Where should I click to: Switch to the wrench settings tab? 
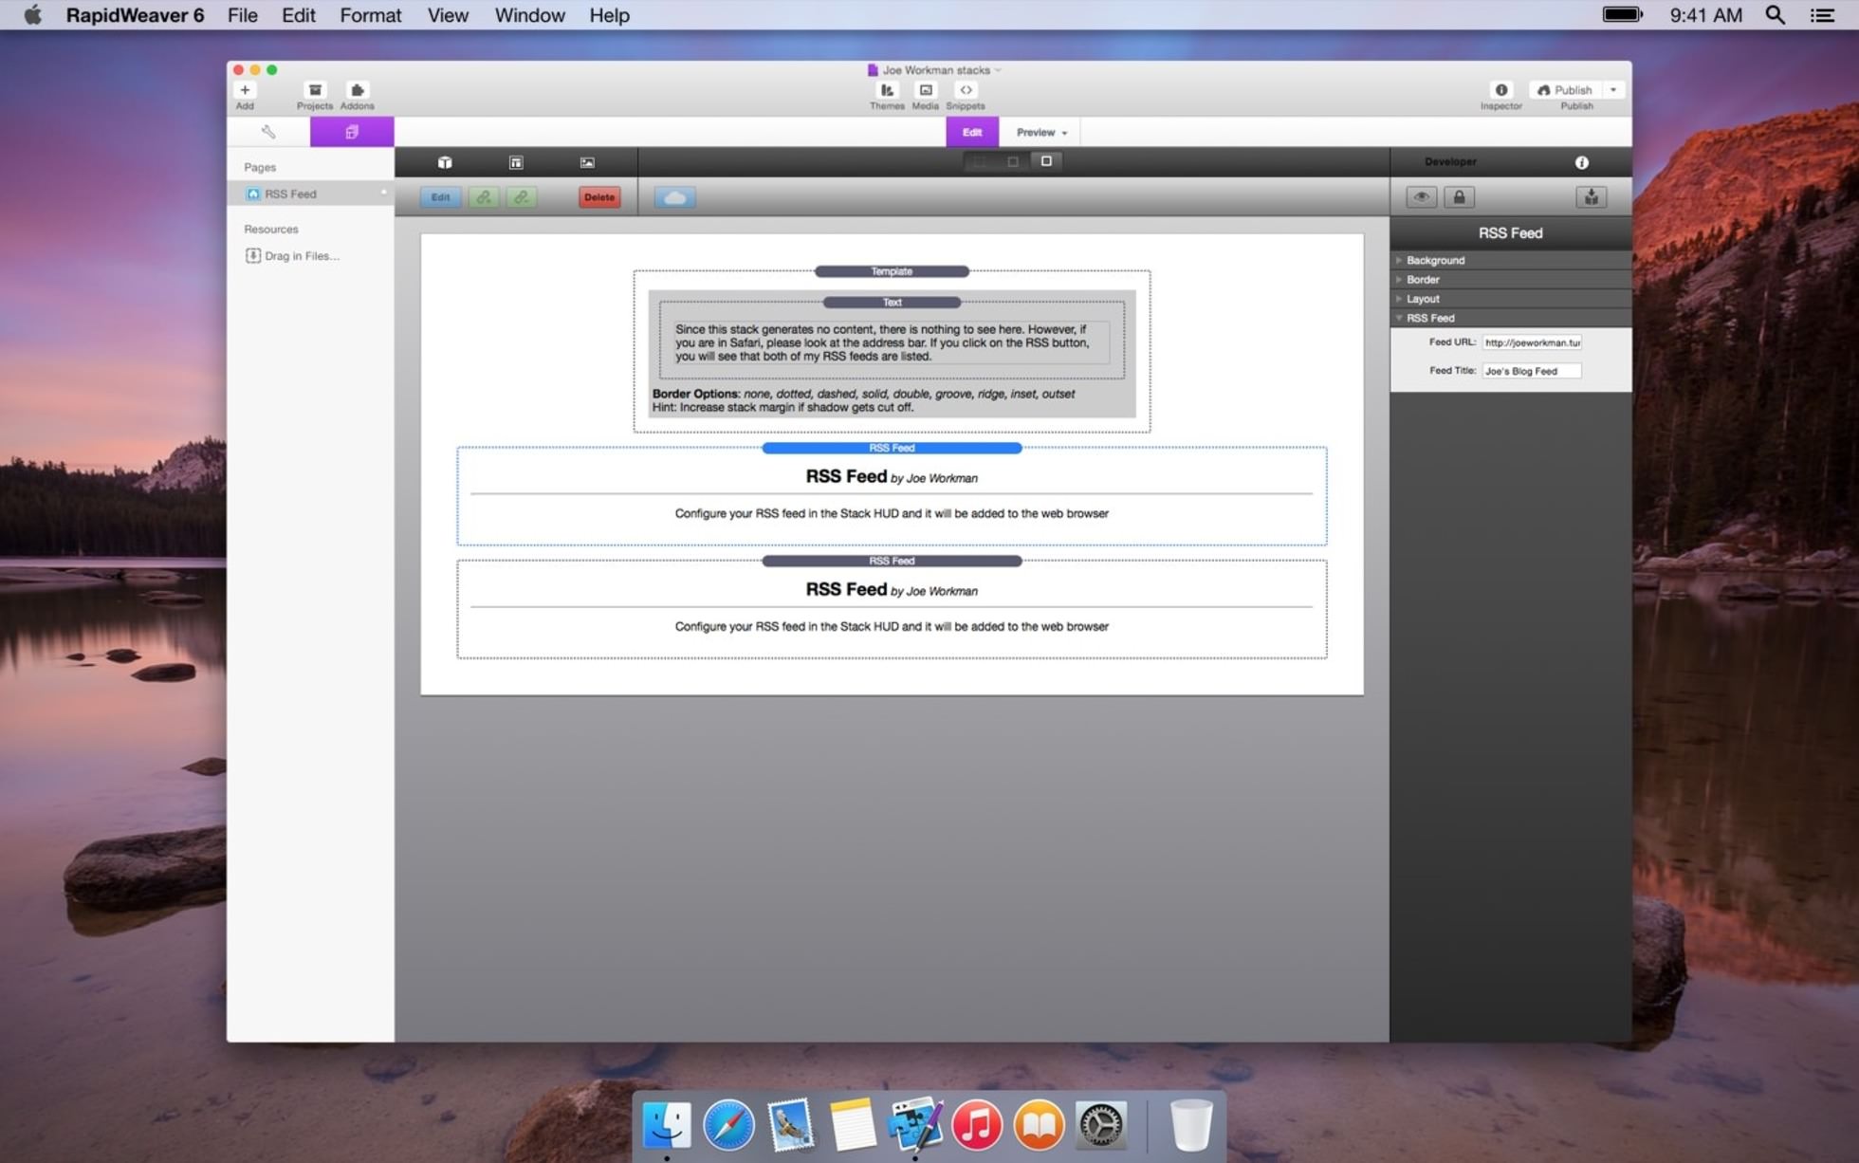click(268, 132)
